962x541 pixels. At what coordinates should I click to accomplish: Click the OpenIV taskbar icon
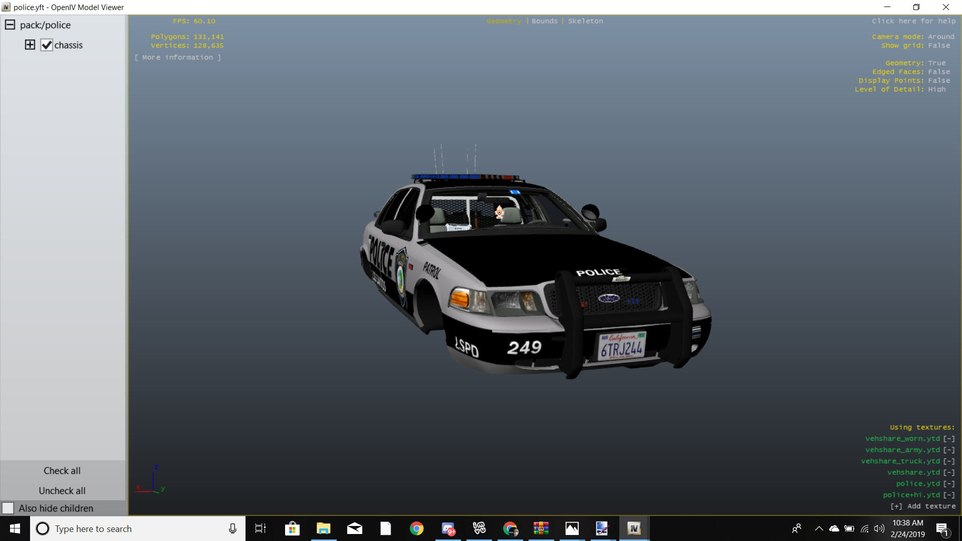click(634, 528)
